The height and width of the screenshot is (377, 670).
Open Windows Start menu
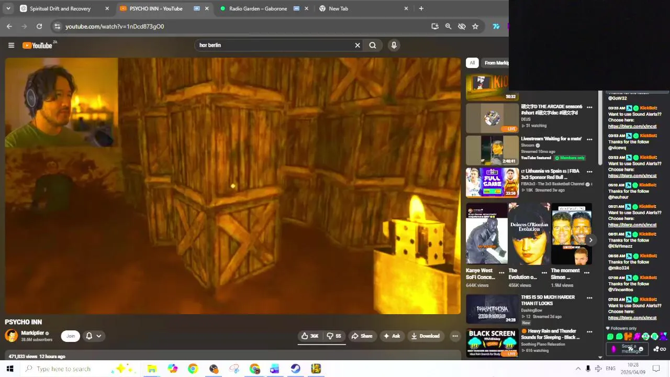tap(9, 369)
